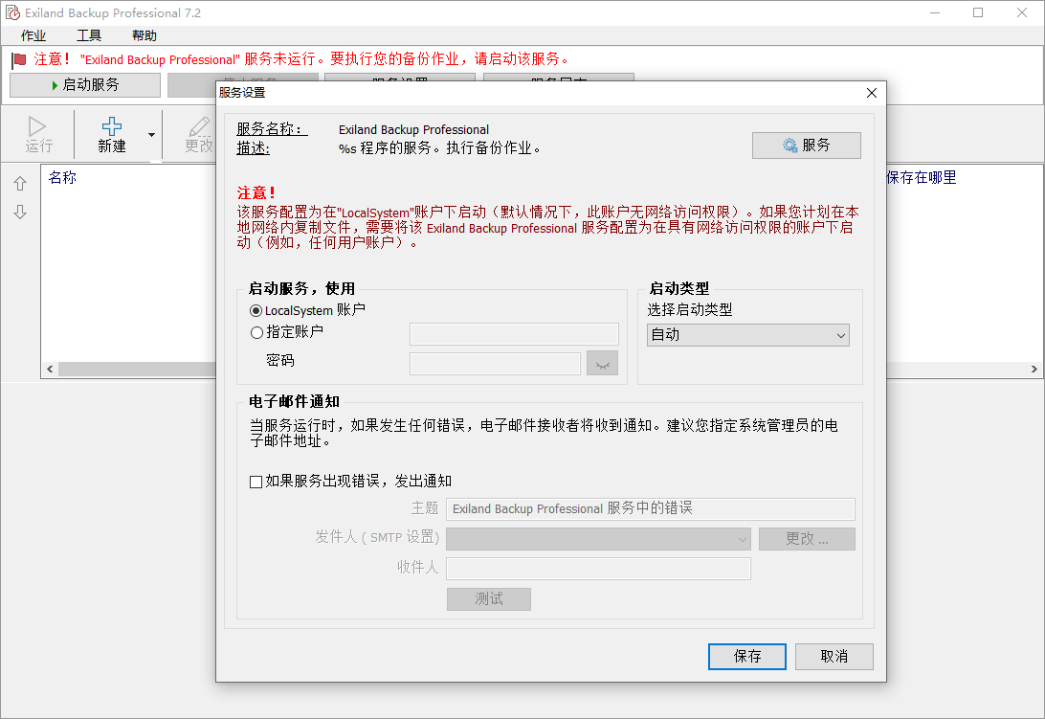Click the 指定账户 account name field

click(x=514, y=333)
